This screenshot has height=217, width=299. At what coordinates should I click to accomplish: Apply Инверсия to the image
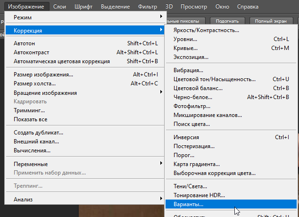[x=187, y=137]
